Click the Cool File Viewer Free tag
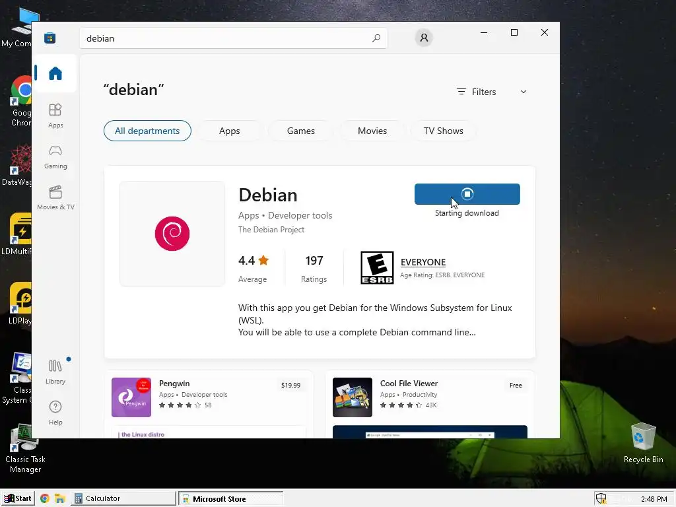Viewport: 676px width, 507px height. pyautogui.click(x=516, y=385)
